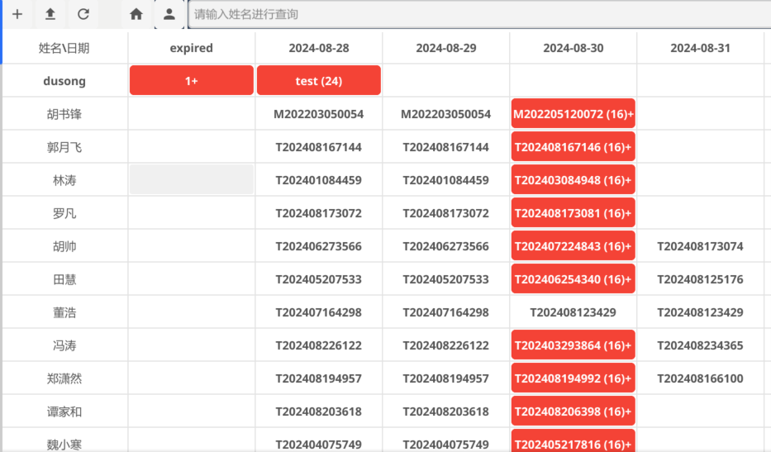Select the 2024-08-30 column header
This screenshot has width=771, height=452.
[573, 48]
